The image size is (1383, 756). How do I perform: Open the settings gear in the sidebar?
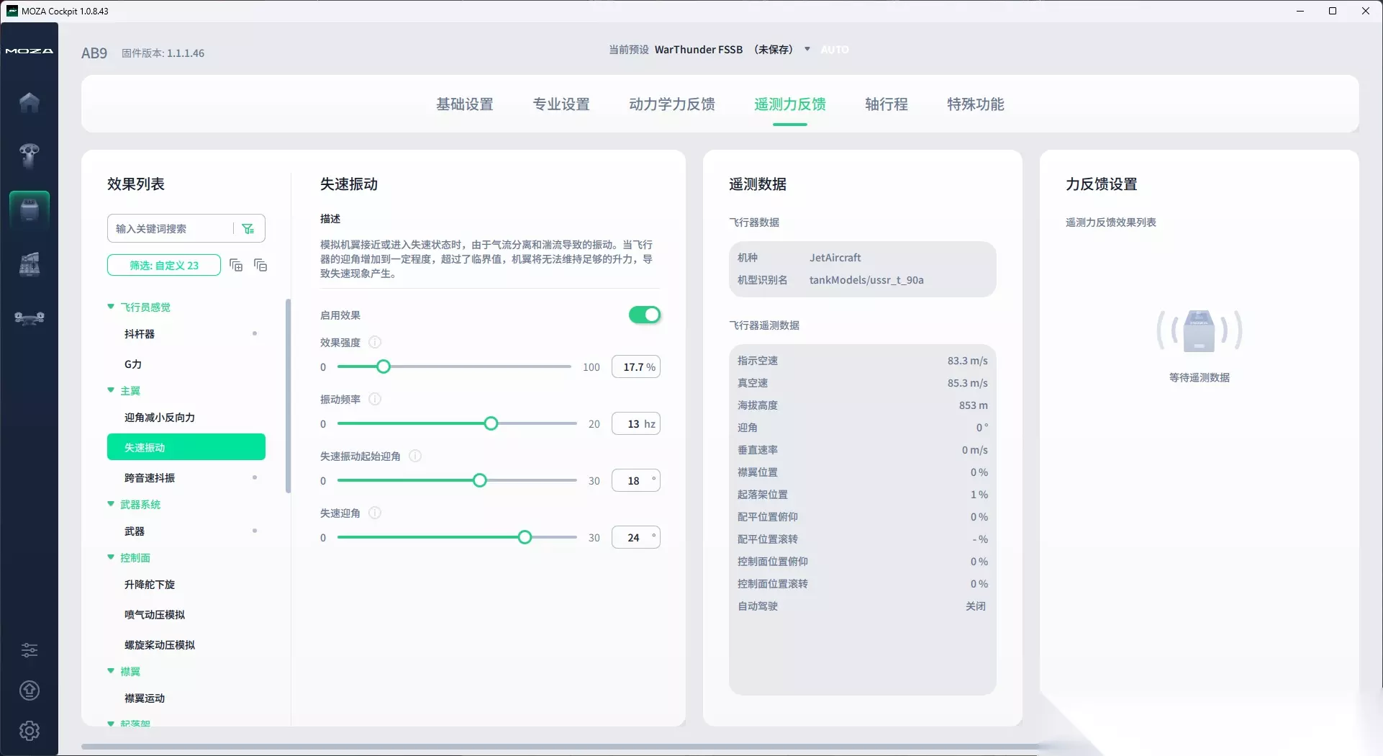[30, 731]
